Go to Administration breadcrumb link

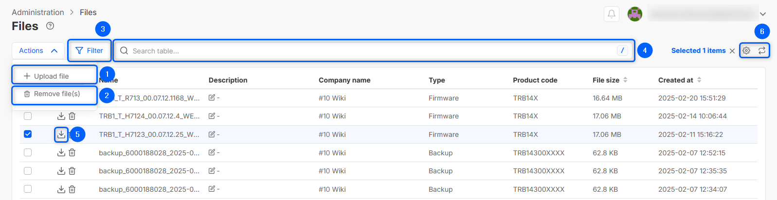(38, 12)
